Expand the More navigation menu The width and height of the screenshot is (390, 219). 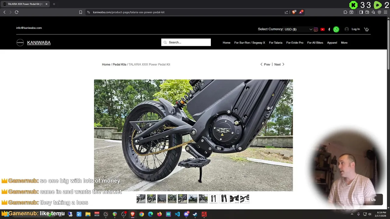[x=344, y=43]
